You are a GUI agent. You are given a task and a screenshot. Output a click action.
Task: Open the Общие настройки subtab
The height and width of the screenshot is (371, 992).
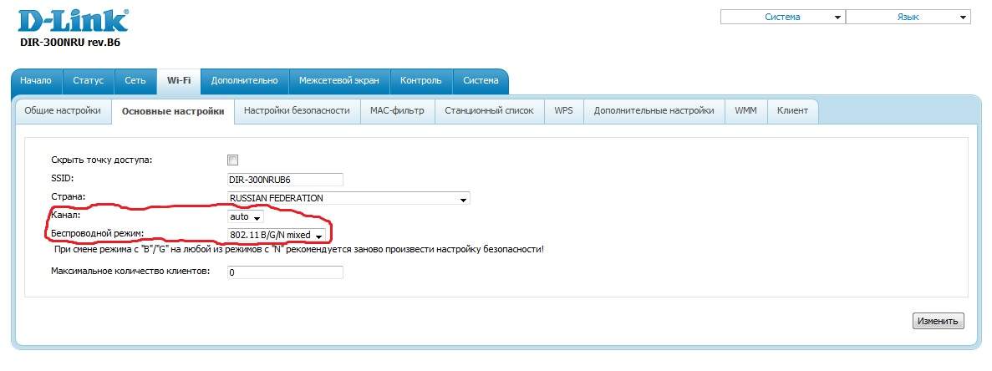point(63,110)
